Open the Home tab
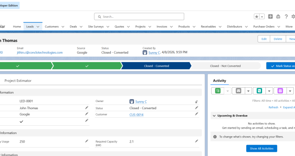 (17, 27)
